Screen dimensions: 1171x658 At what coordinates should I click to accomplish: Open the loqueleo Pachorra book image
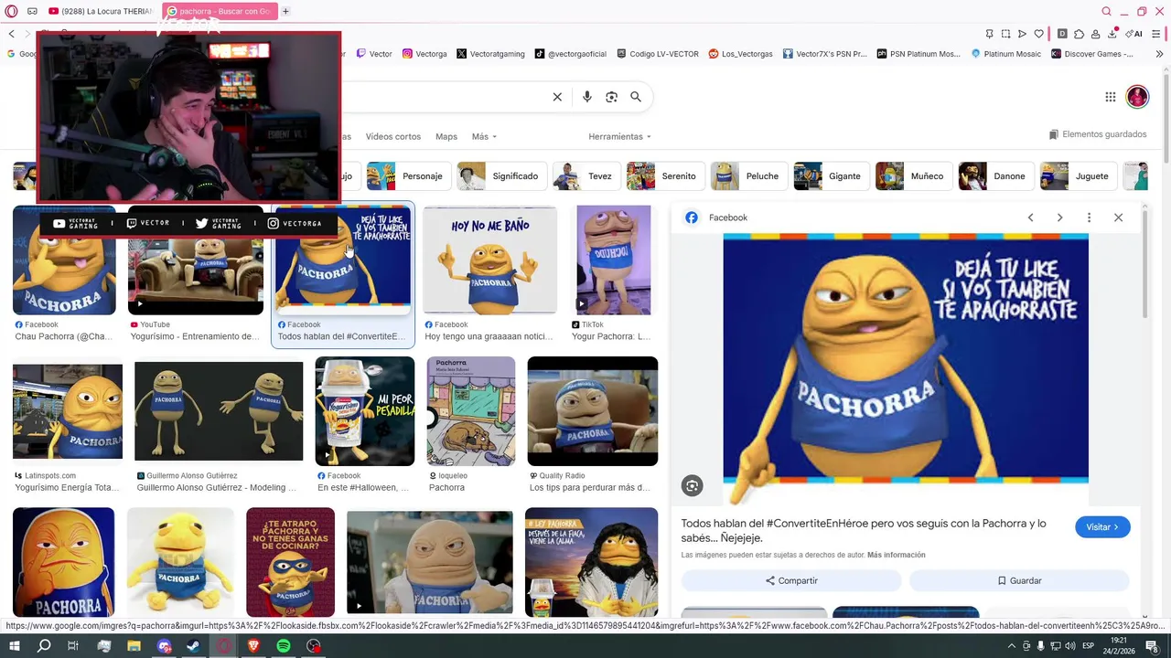pyautogui.click(x=471, y=411)
